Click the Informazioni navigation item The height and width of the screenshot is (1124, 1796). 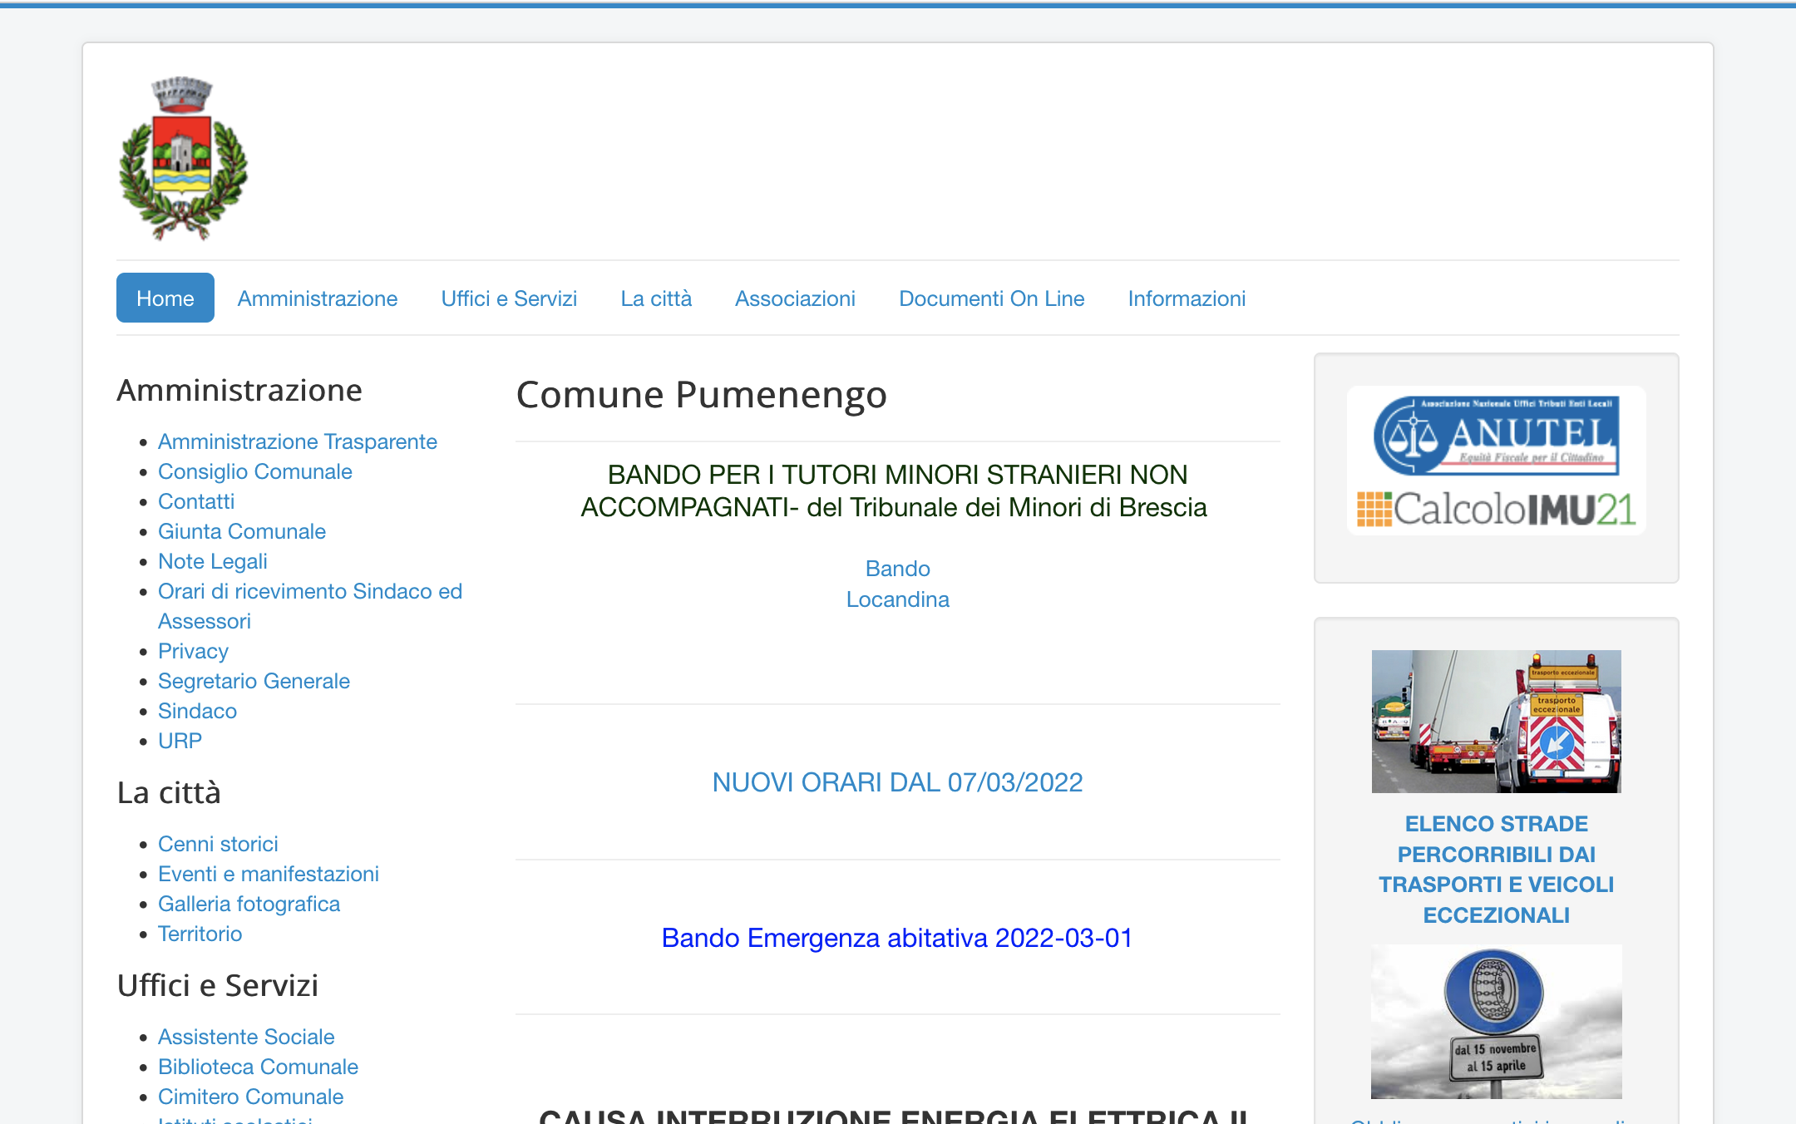(x=1187, y=298)
